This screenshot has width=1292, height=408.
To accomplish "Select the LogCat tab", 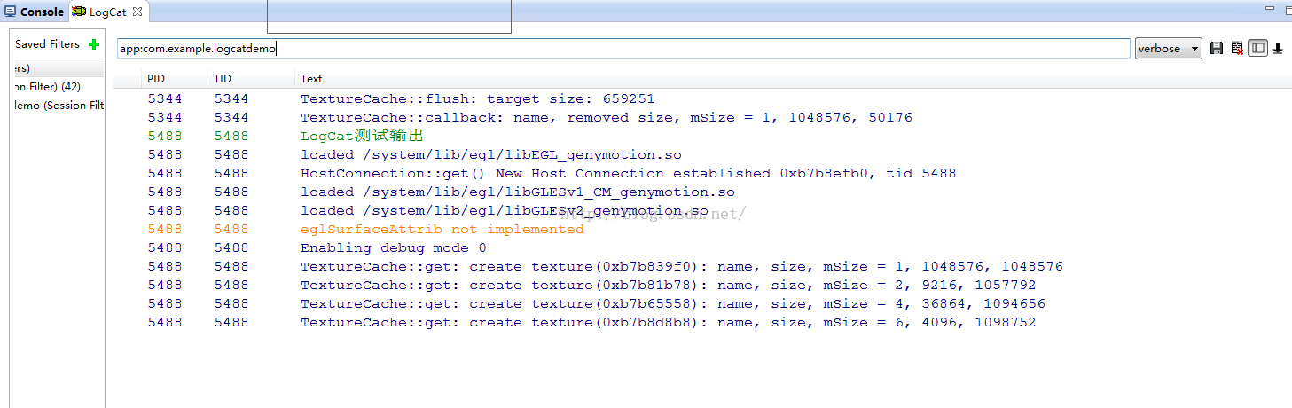I will (x=106, y=12).
